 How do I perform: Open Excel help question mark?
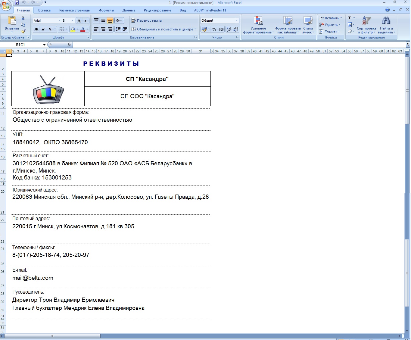(388, 10)
